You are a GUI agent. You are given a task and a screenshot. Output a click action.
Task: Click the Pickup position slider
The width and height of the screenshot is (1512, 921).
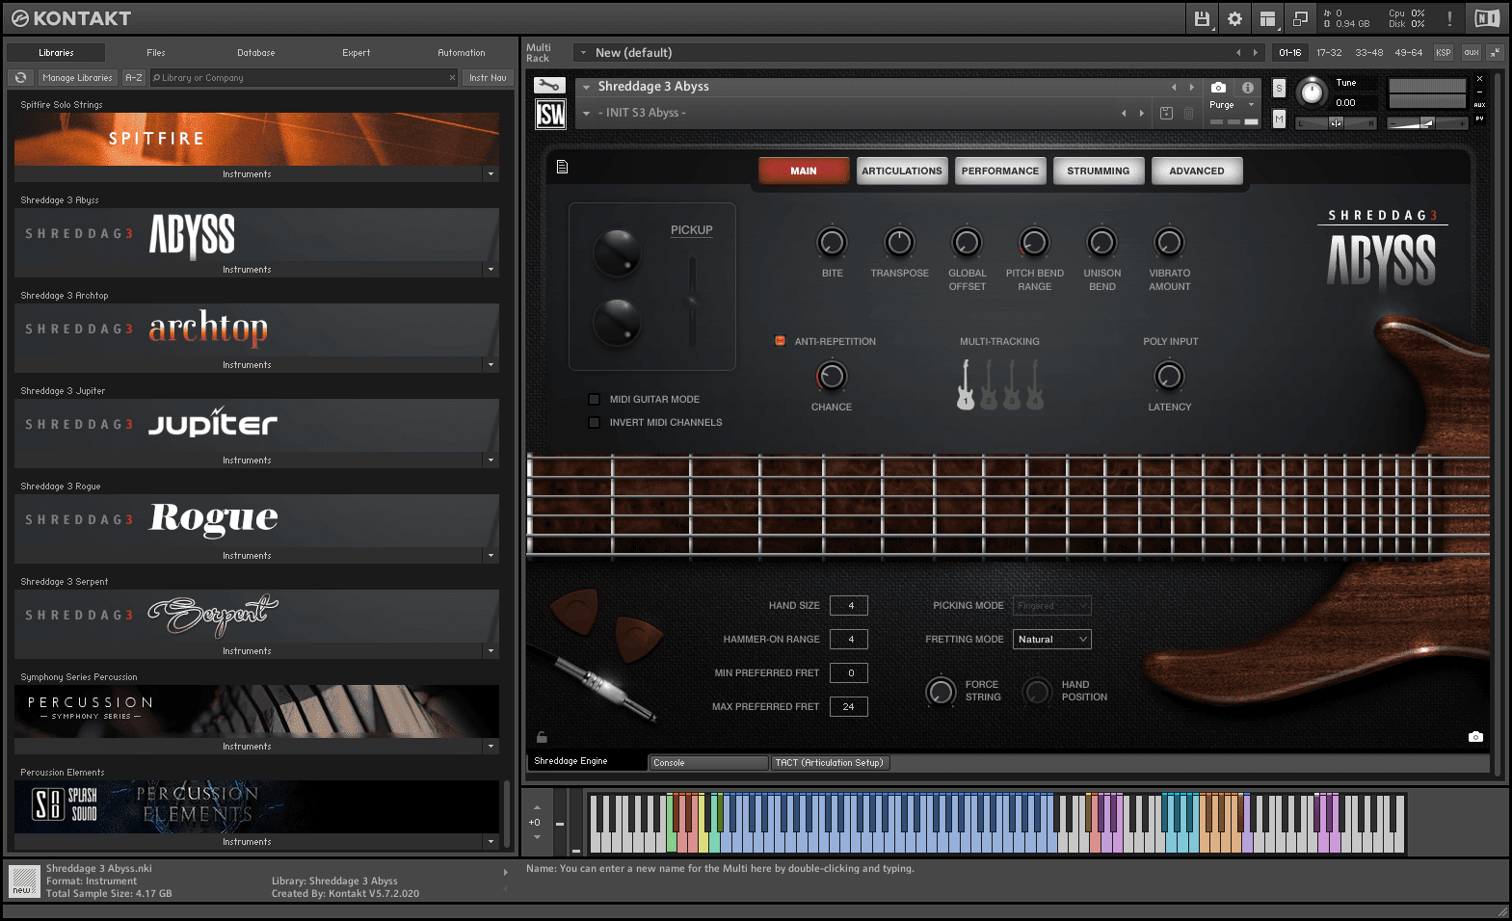pos(692,301)
